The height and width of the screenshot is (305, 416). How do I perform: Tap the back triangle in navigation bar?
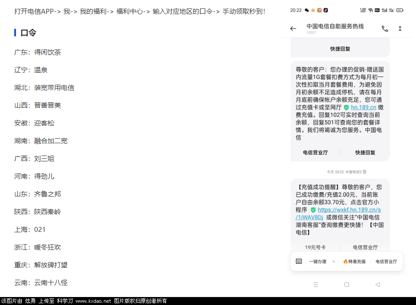click(378, 284)
